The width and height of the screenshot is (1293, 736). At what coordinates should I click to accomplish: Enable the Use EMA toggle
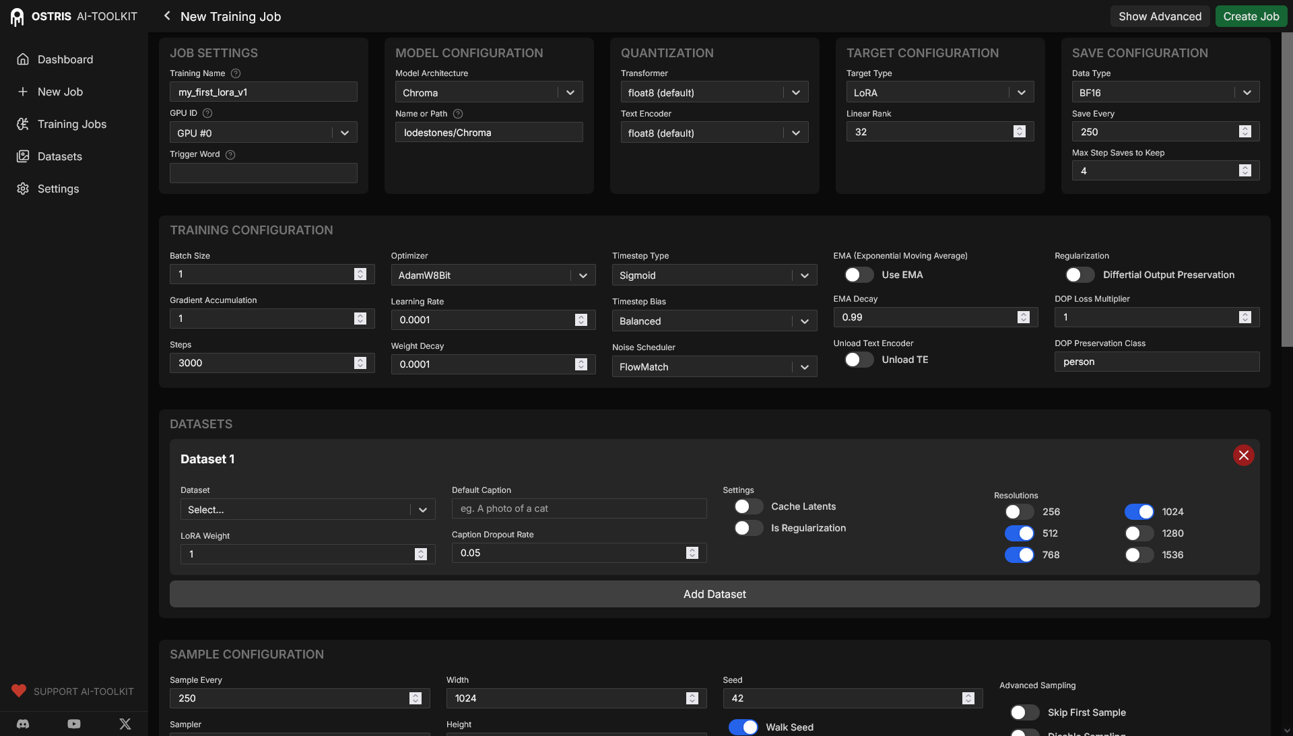coord(859,275)
